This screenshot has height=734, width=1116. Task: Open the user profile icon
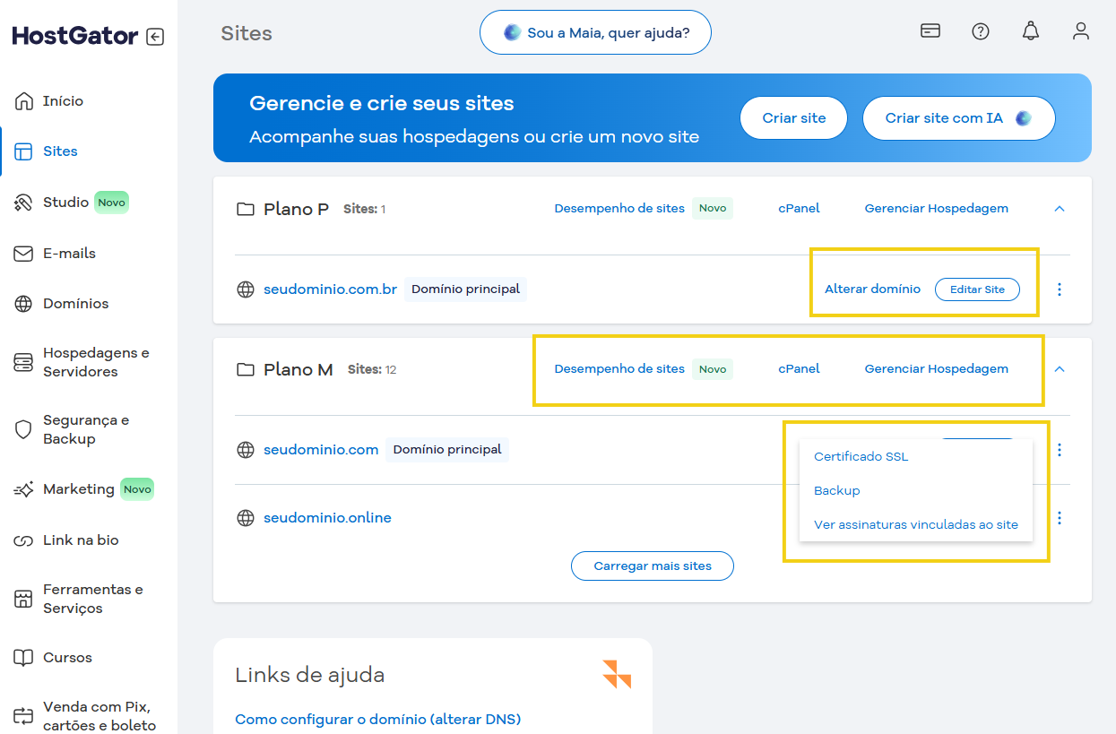[x=1081, y=31]
